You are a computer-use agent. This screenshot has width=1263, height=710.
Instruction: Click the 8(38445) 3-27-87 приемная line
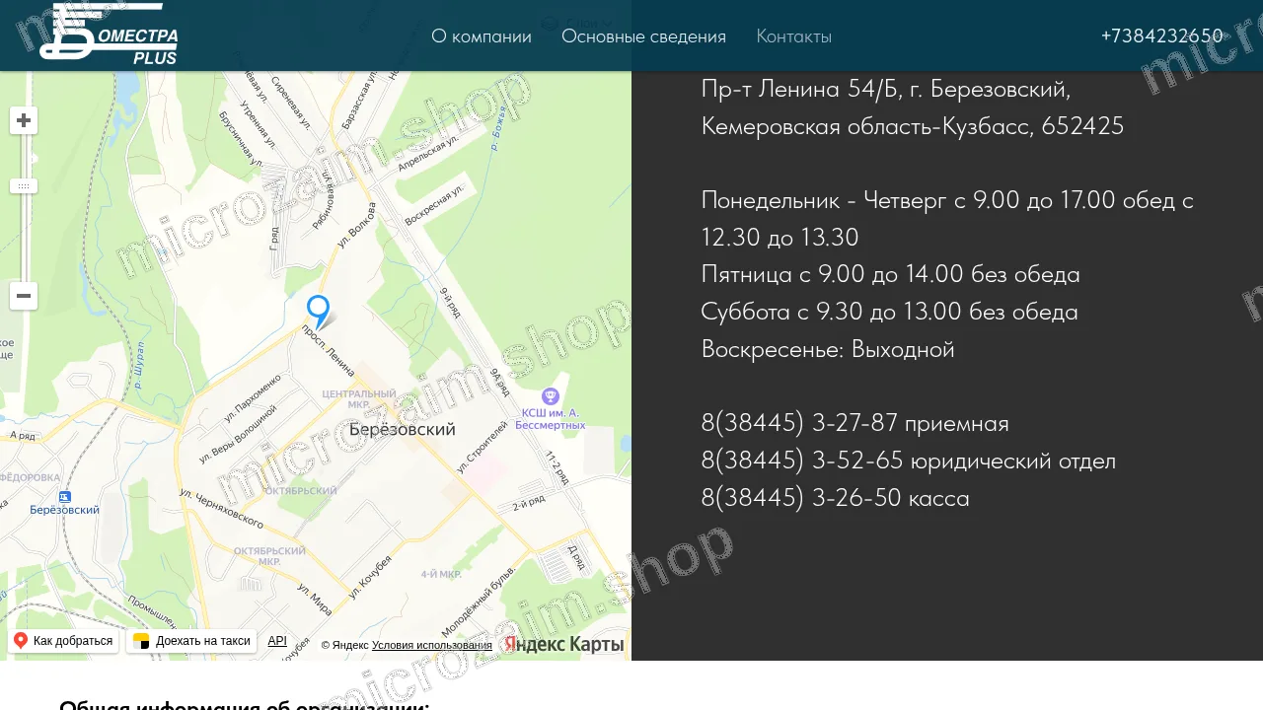click(854, 423)
